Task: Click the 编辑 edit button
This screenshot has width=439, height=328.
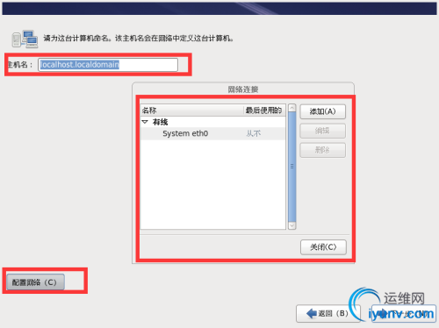Action: (x=322, y=131)
